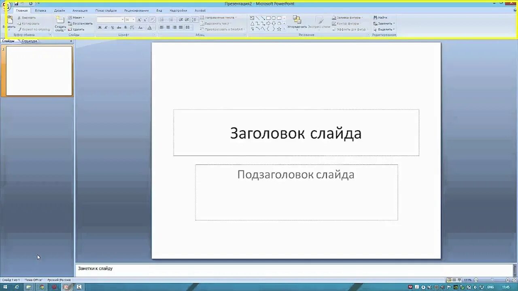Click the Font Color (A) swatch

[x=149, y=27]
